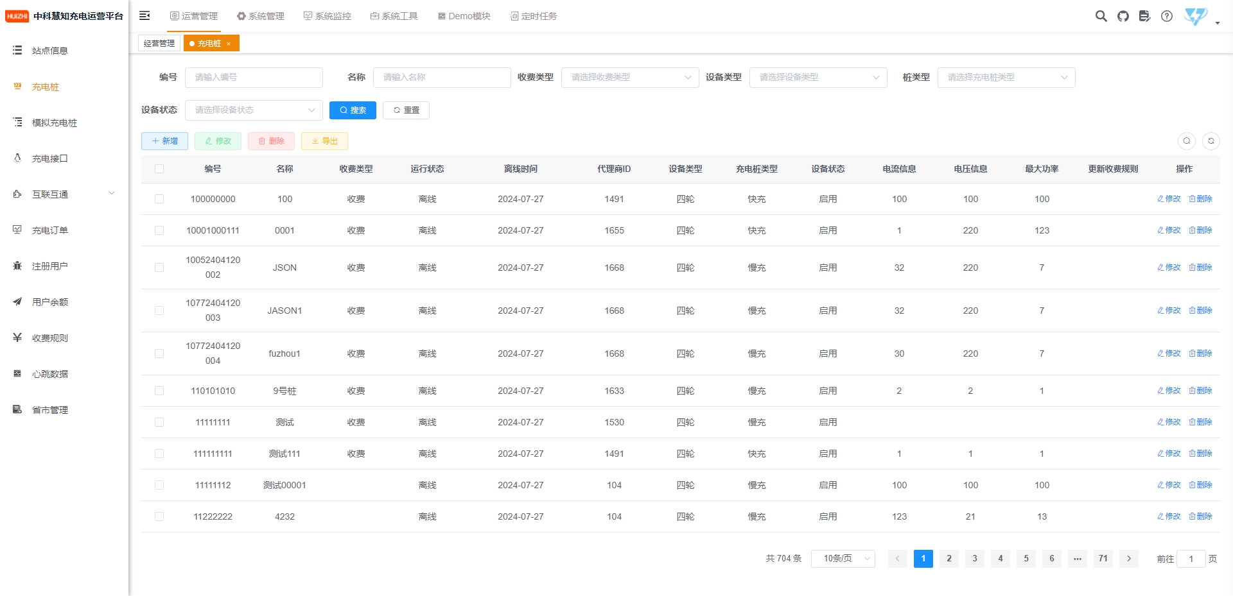Open the 设备状态 dropdown
Screen dimensions: 1233x596
coord(254,110)
